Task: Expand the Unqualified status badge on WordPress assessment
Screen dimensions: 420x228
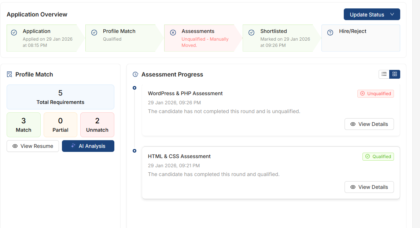Action: (375, 93)
